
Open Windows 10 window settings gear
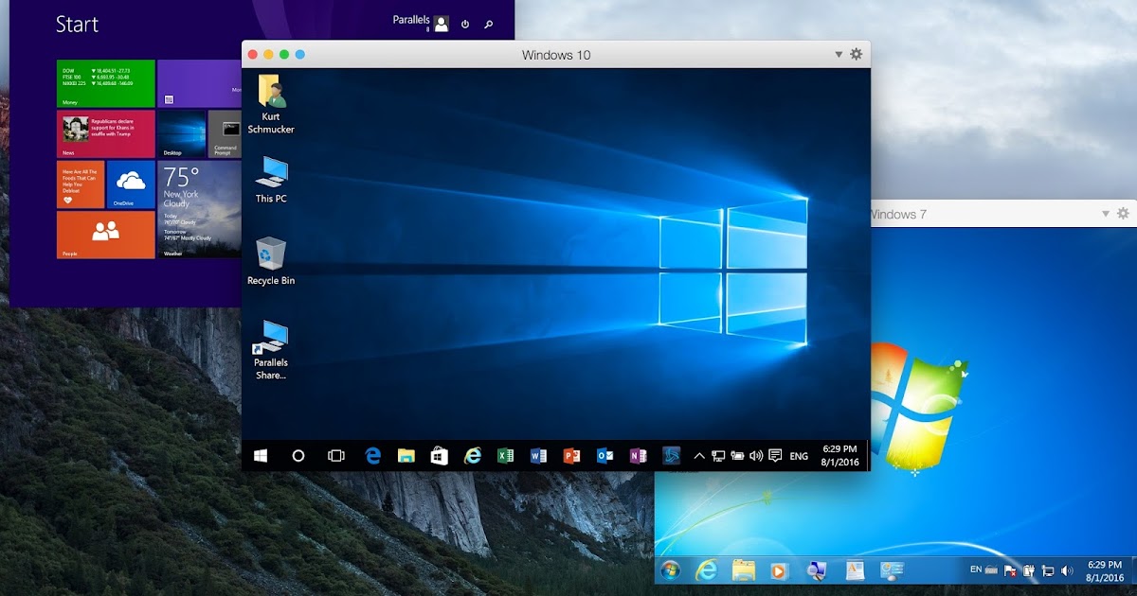[x=857, y=54]
